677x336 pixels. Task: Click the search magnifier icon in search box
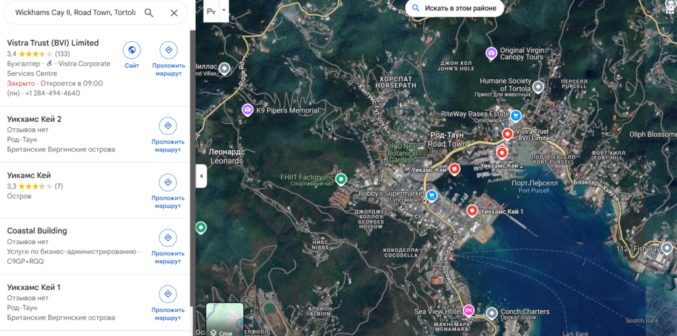click(x=149, y=13)
